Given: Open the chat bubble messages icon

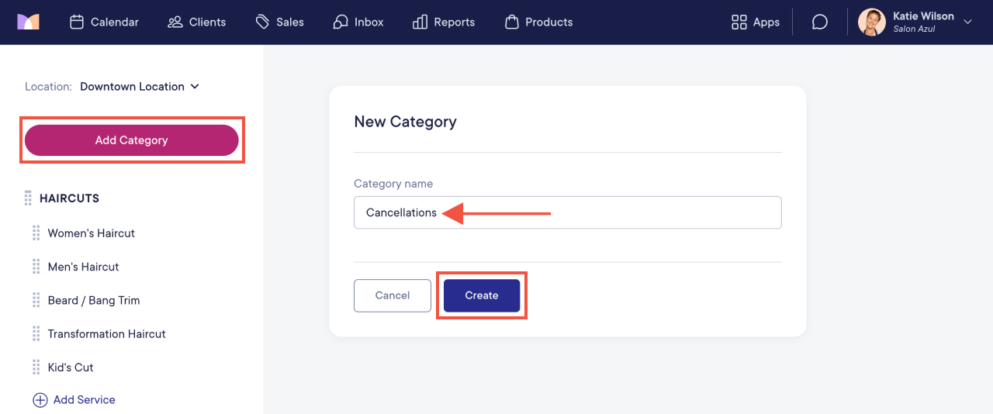Looking at the screenshot, I should tap(820, 22).
